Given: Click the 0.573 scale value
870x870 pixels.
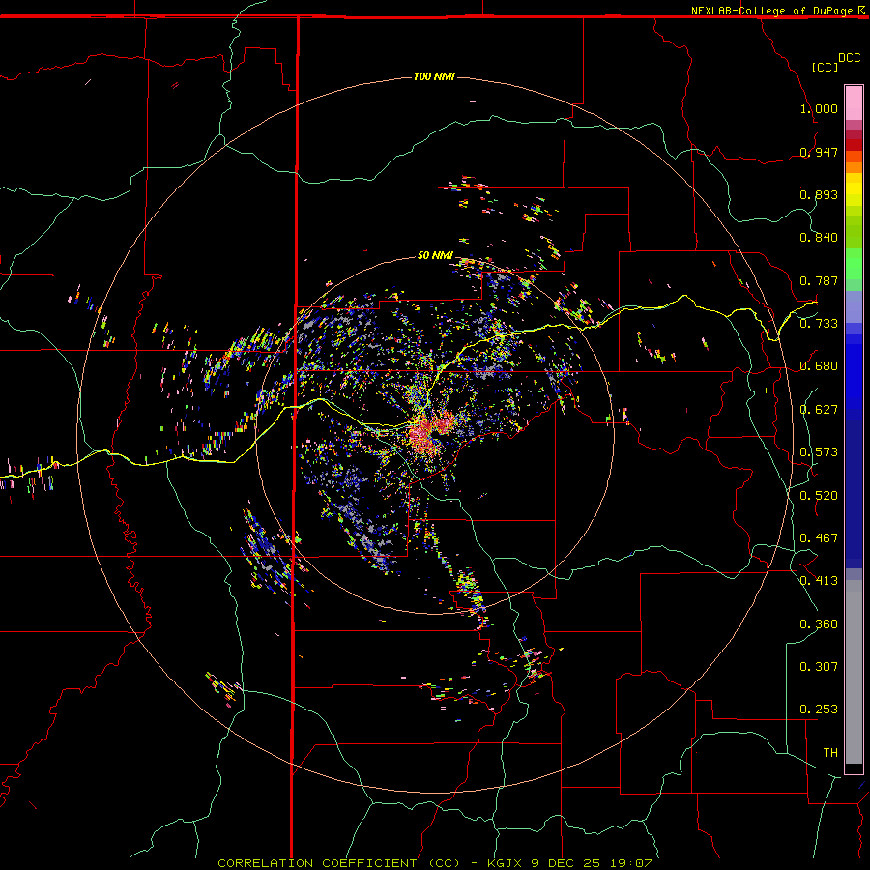Looking at the screenshot, I should (x=819, y=452).
